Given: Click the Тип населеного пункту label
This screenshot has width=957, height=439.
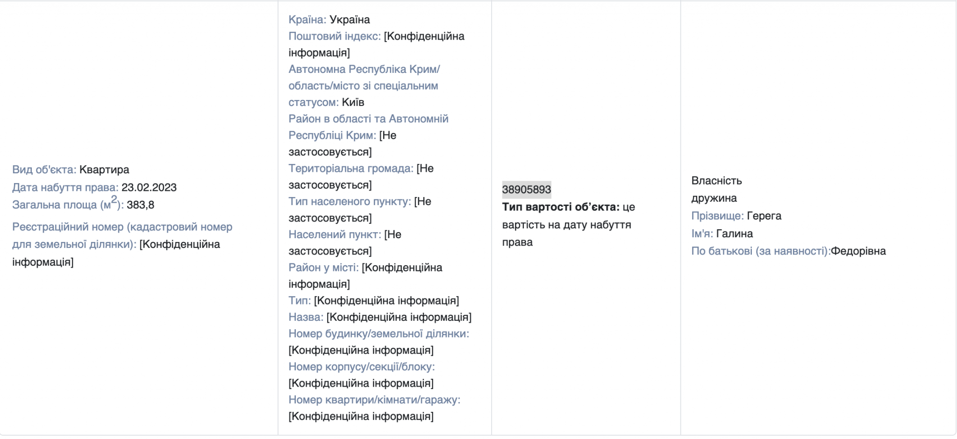Looking at the screenshot, I should [350, 202].
